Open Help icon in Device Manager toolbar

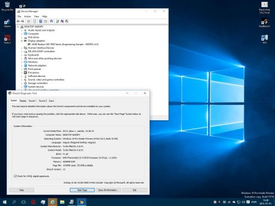point(41,21)
